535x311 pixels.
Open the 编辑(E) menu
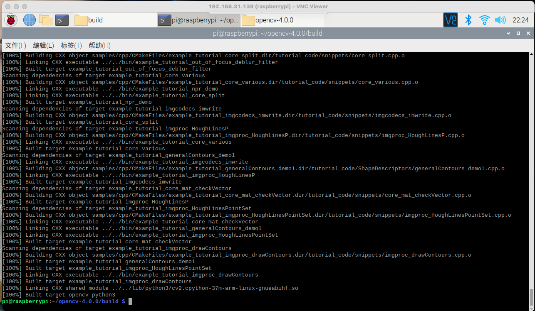pos(44,45)
